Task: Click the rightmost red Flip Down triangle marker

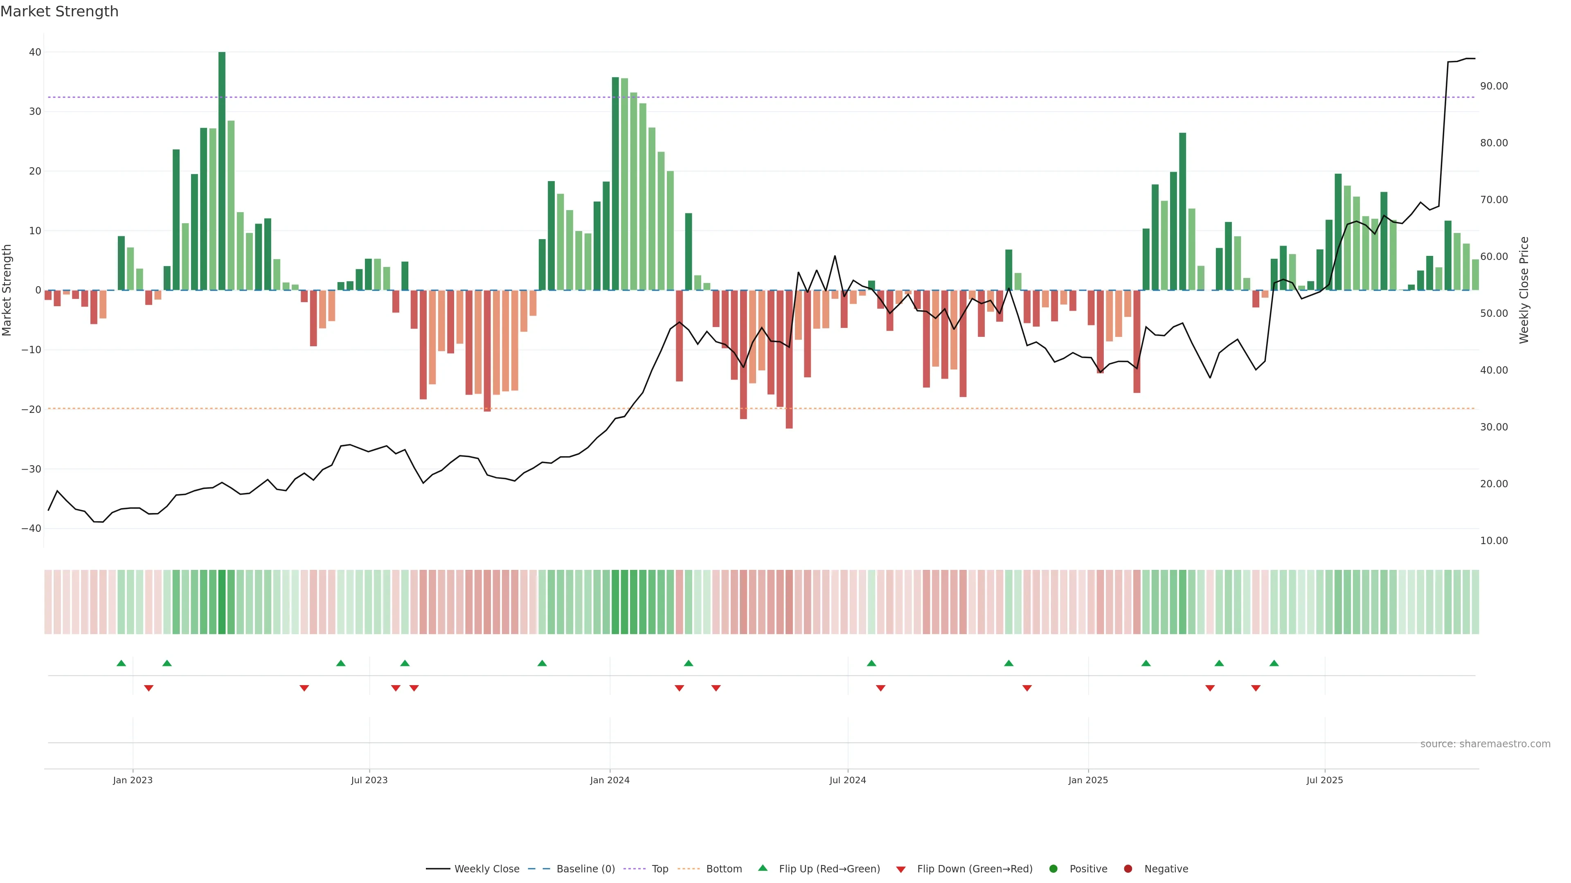Action: (1256, 688)
